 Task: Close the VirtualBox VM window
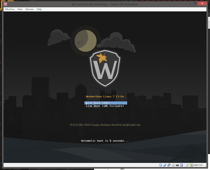[x=202, y=4]
